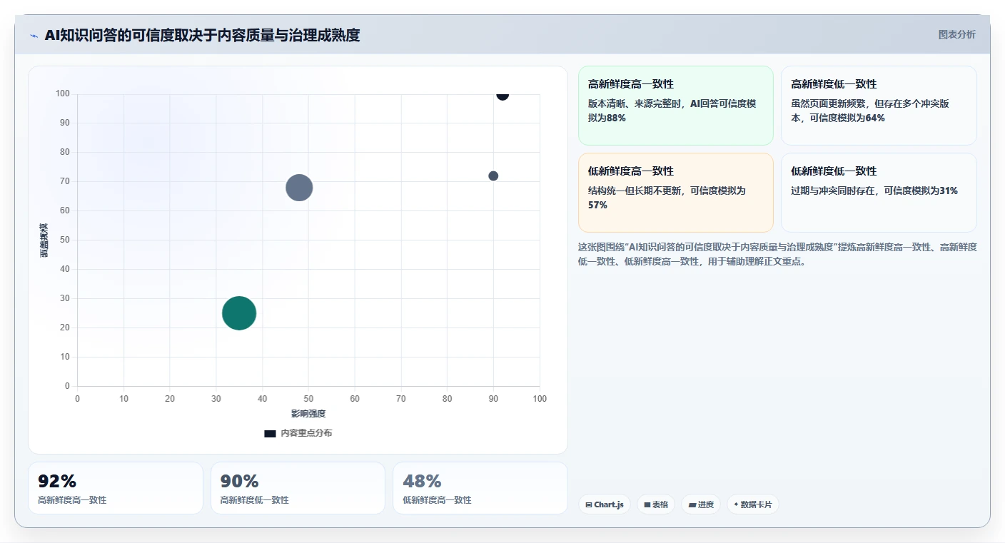Viewport: 1005px width, 543px height.
Task: Select the small dark bubble at value 72
Action: point(493,176)
